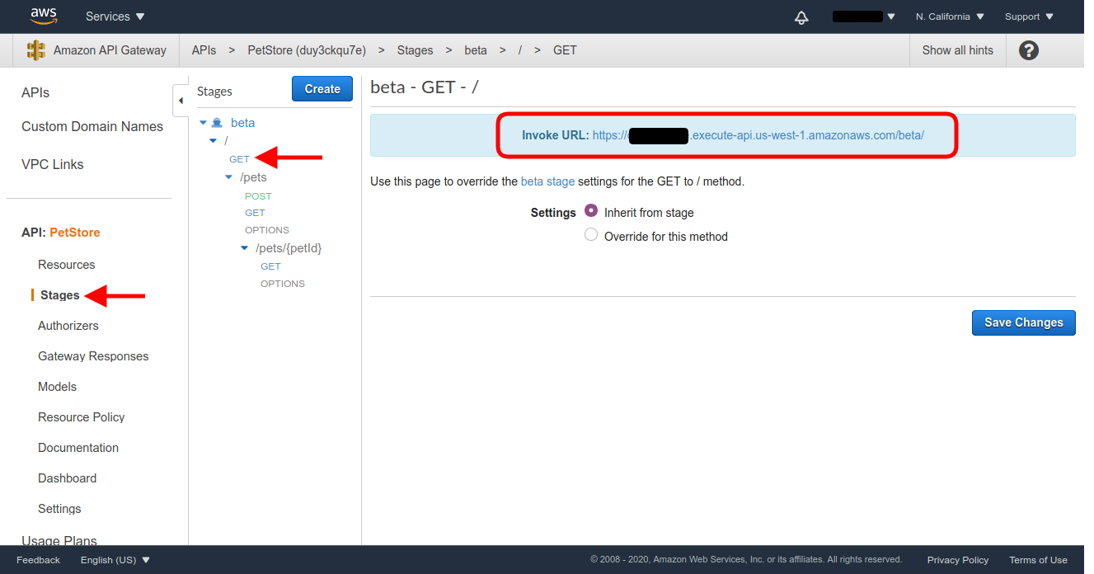Collapse the left navigation panel arrow
The image size is (1094, 574).
(181, 101)
